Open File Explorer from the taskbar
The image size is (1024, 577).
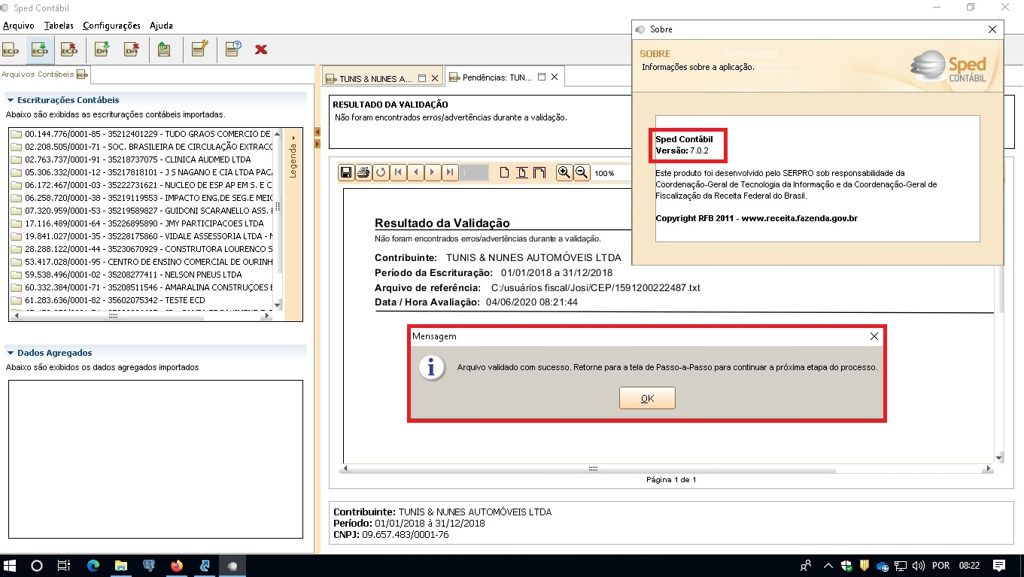[x=120, y=566]
